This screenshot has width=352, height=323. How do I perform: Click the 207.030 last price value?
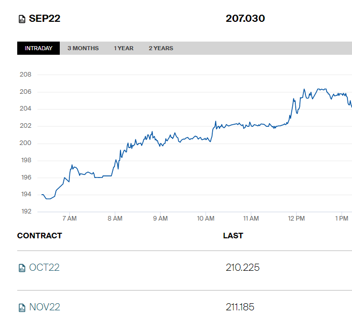click(245, 19)
